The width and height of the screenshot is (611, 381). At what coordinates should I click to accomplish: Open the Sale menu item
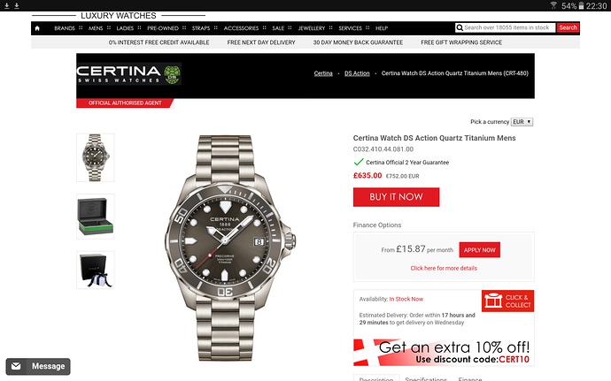278,28
